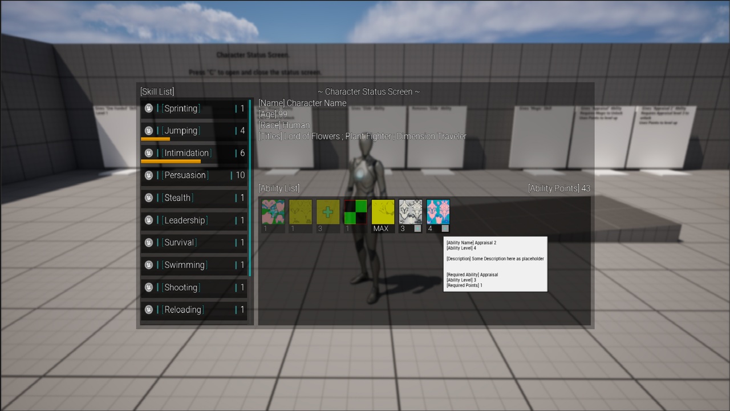Click the icon beside the Swimming skill

[149, 264]
